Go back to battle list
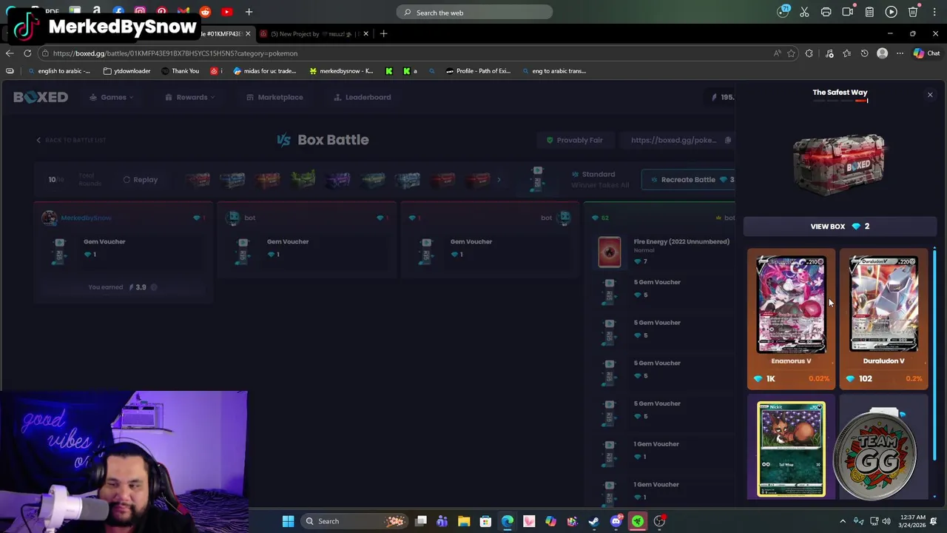The image size is (947, 533). tap(71, 140)
